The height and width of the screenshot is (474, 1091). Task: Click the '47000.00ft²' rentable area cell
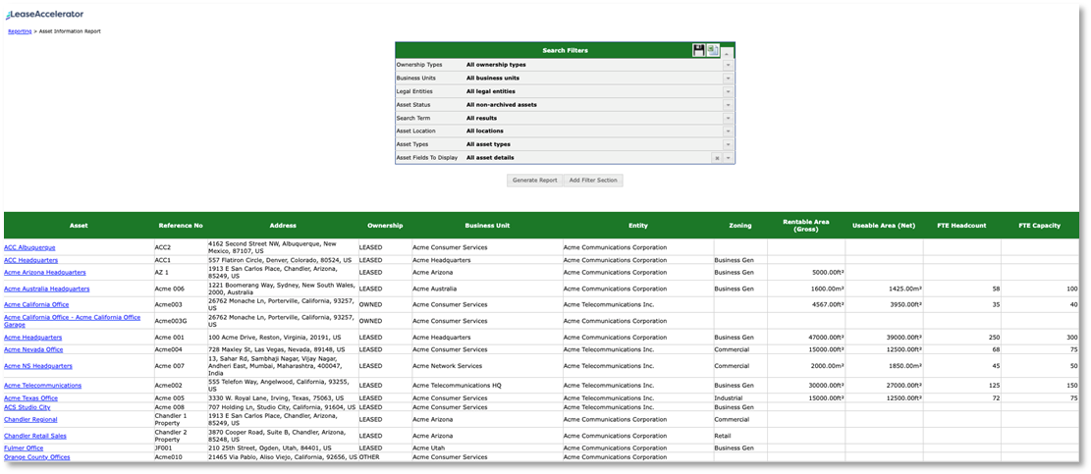(x=805, y=338)
